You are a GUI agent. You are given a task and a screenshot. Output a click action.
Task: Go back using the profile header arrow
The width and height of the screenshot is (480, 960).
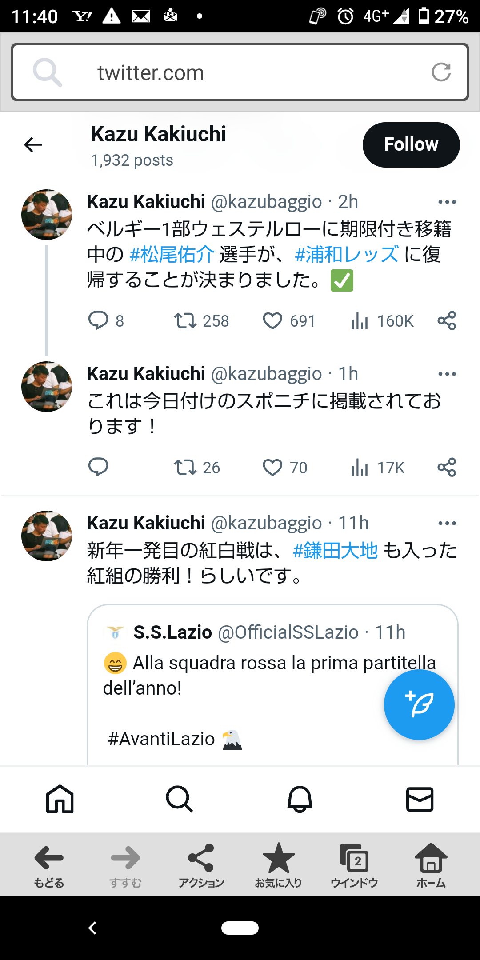[x=33, y=145]
